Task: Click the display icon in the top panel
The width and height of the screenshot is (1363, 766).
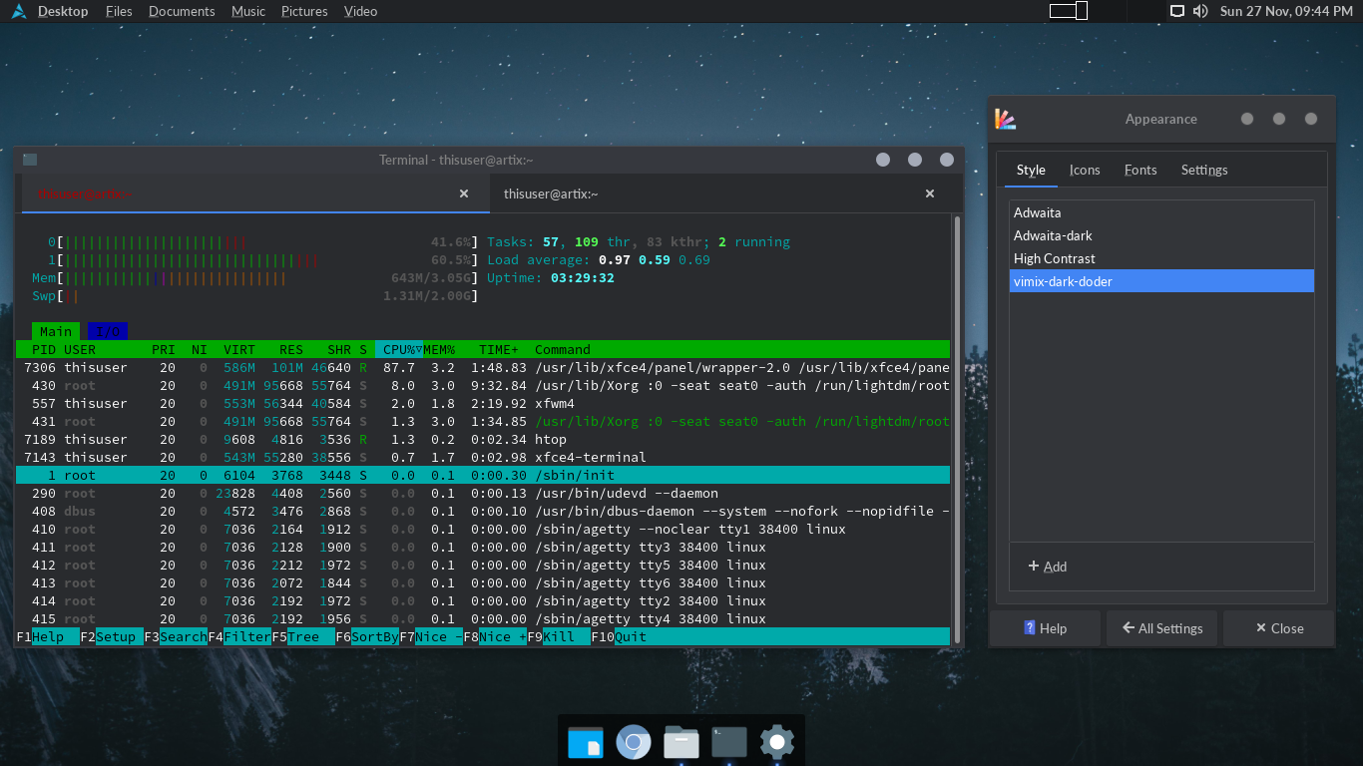Action: (1177, 11)
